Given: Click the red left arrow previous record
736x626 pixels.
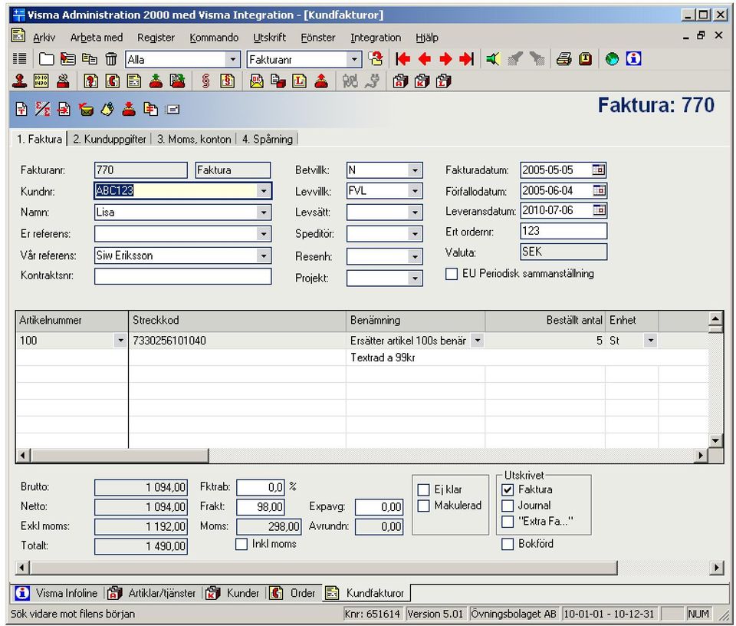Looking at the screenshot, I should pos(424,59).
